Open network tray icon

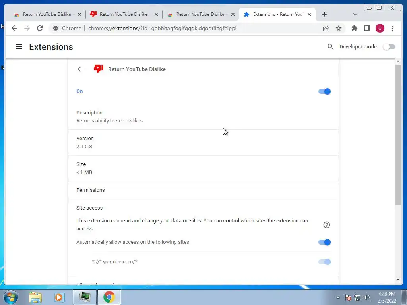(357, 297)
